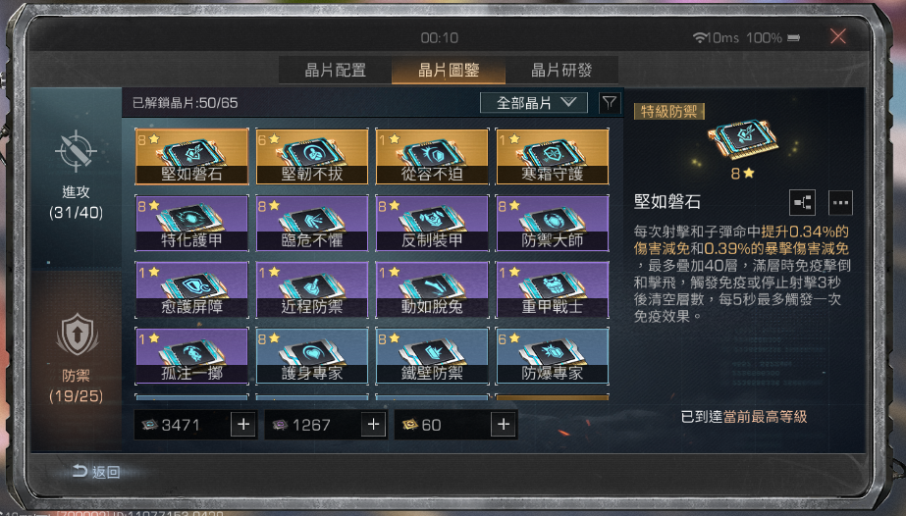This screenshot has height=516, width=906.
Task: Select the 防禦 defense shield icon
Action: pos(77,335)
